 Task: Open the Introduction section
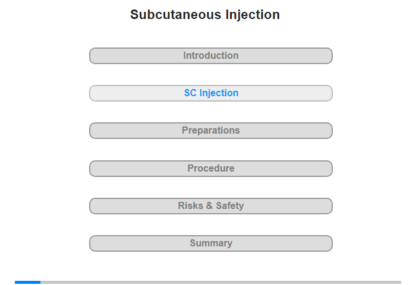(211, 56)
